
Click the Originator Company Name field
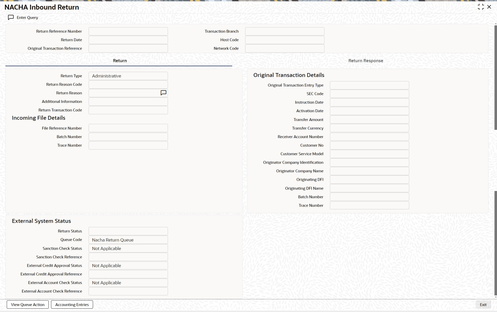[x=370, y=171]
